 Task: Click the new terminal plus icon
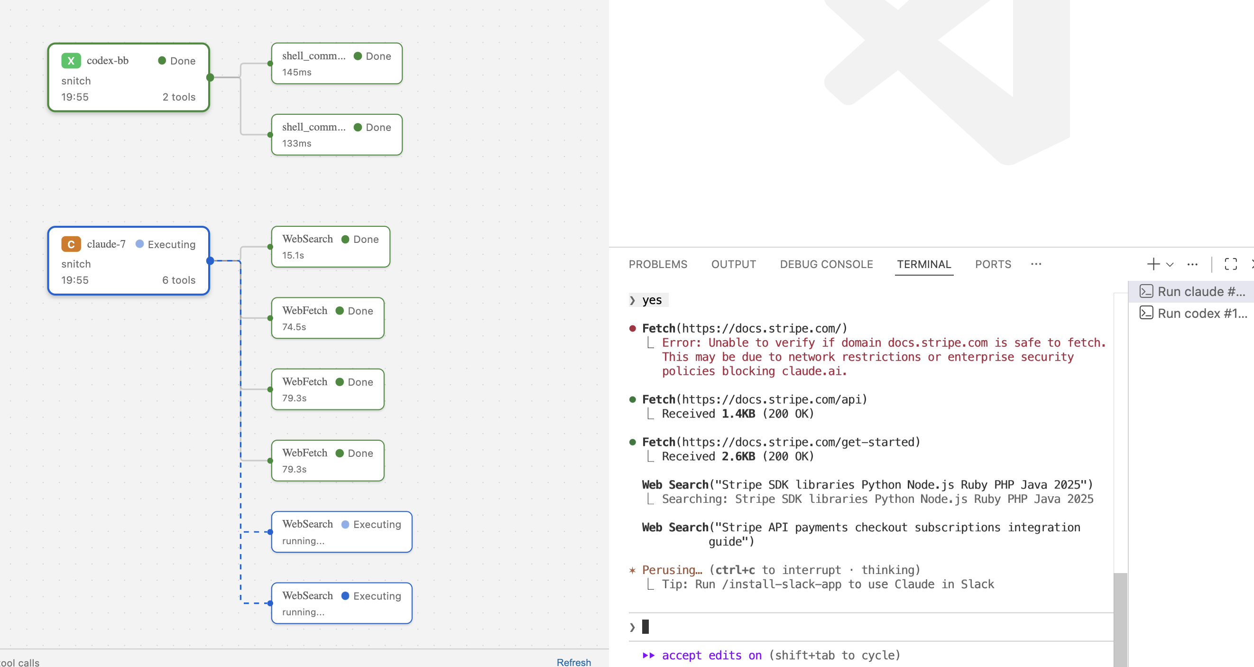(1153, 264)
